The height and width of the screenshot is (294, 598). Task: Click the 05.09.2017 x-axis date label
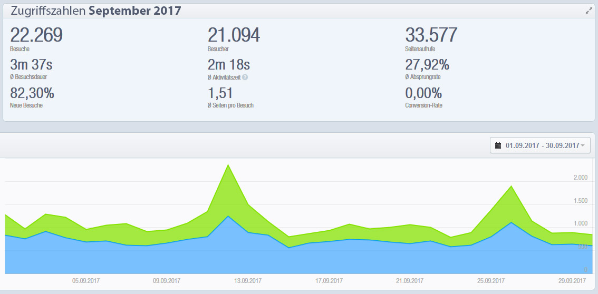86,281
